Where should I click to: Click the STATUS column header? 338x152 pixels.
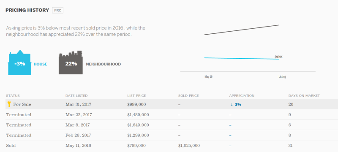13,95
